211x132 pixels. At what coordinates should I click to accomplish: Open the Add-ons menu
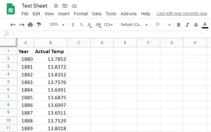click(129, 14)
